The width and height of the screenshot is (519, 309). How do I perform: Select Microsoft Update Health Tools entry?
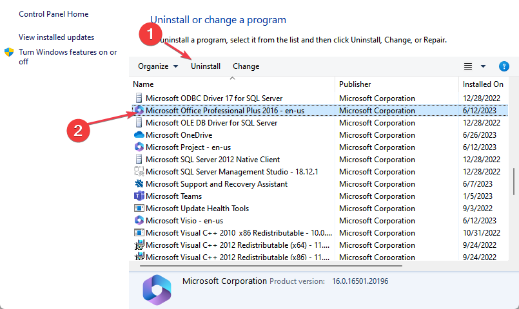coord(197,209)
